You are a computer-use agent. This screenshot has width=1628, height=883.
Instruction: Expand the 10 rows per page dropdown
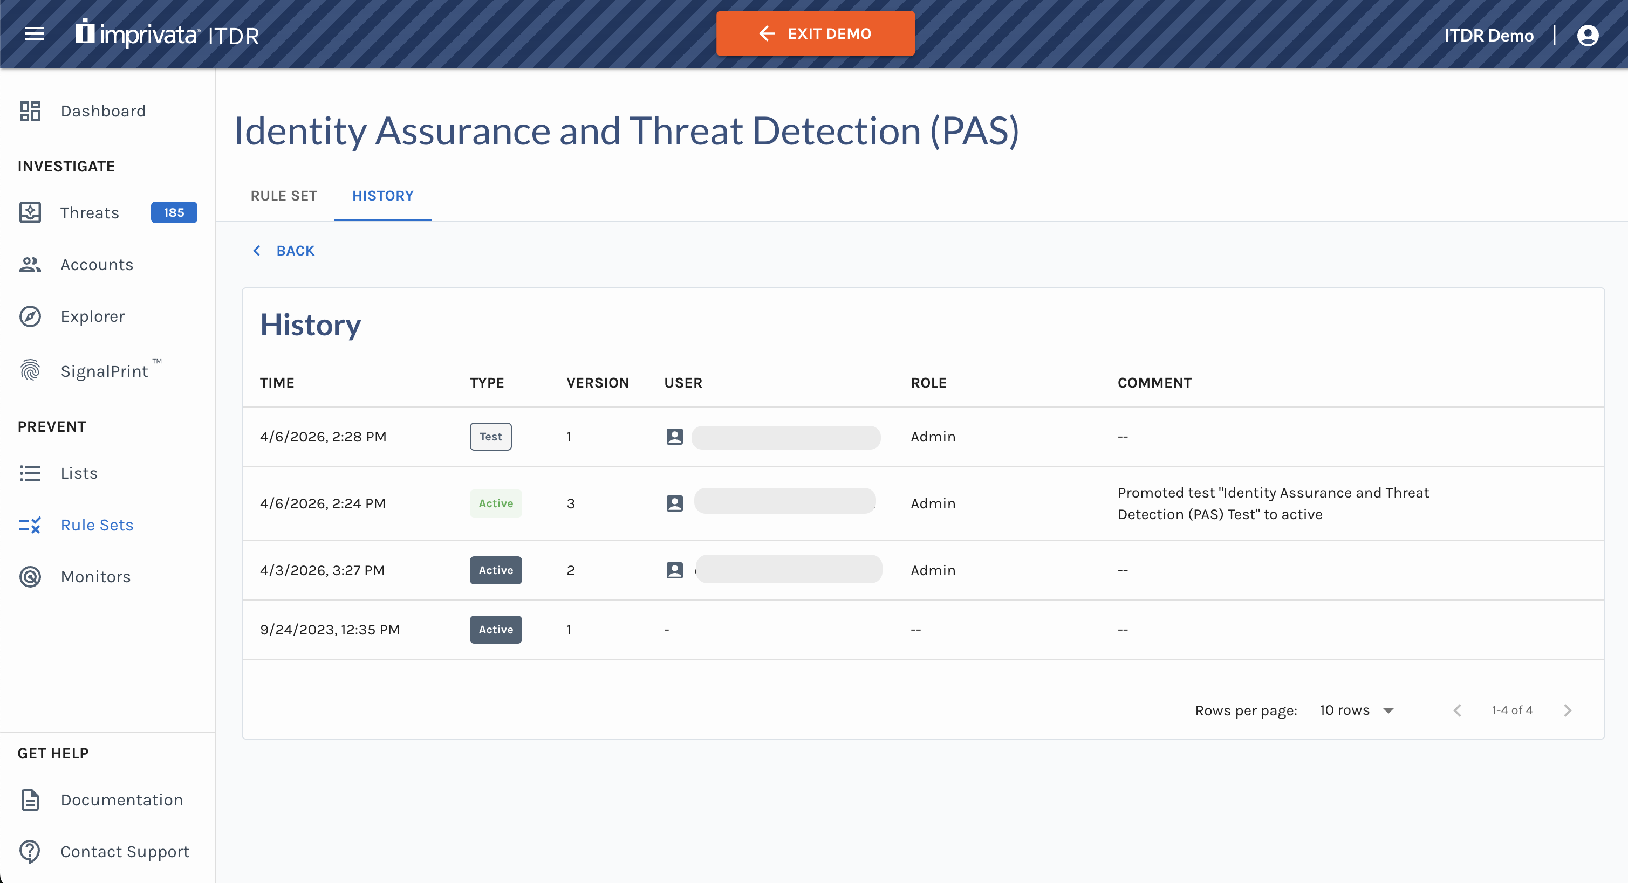pos(1356,710)
